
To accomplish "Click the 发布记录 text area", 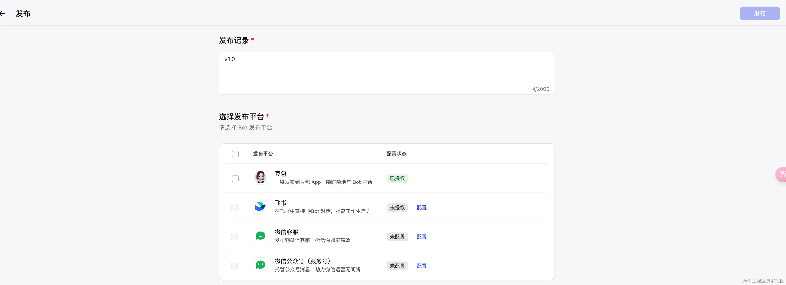I will click(386, 73).
